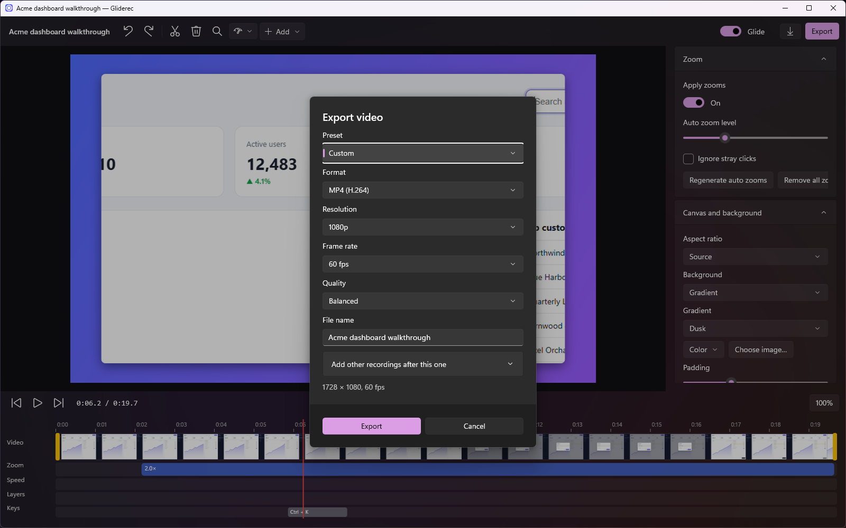Screen dimensions: 846x528
Task: Collapse Canvas and background section
Action: 823,213
